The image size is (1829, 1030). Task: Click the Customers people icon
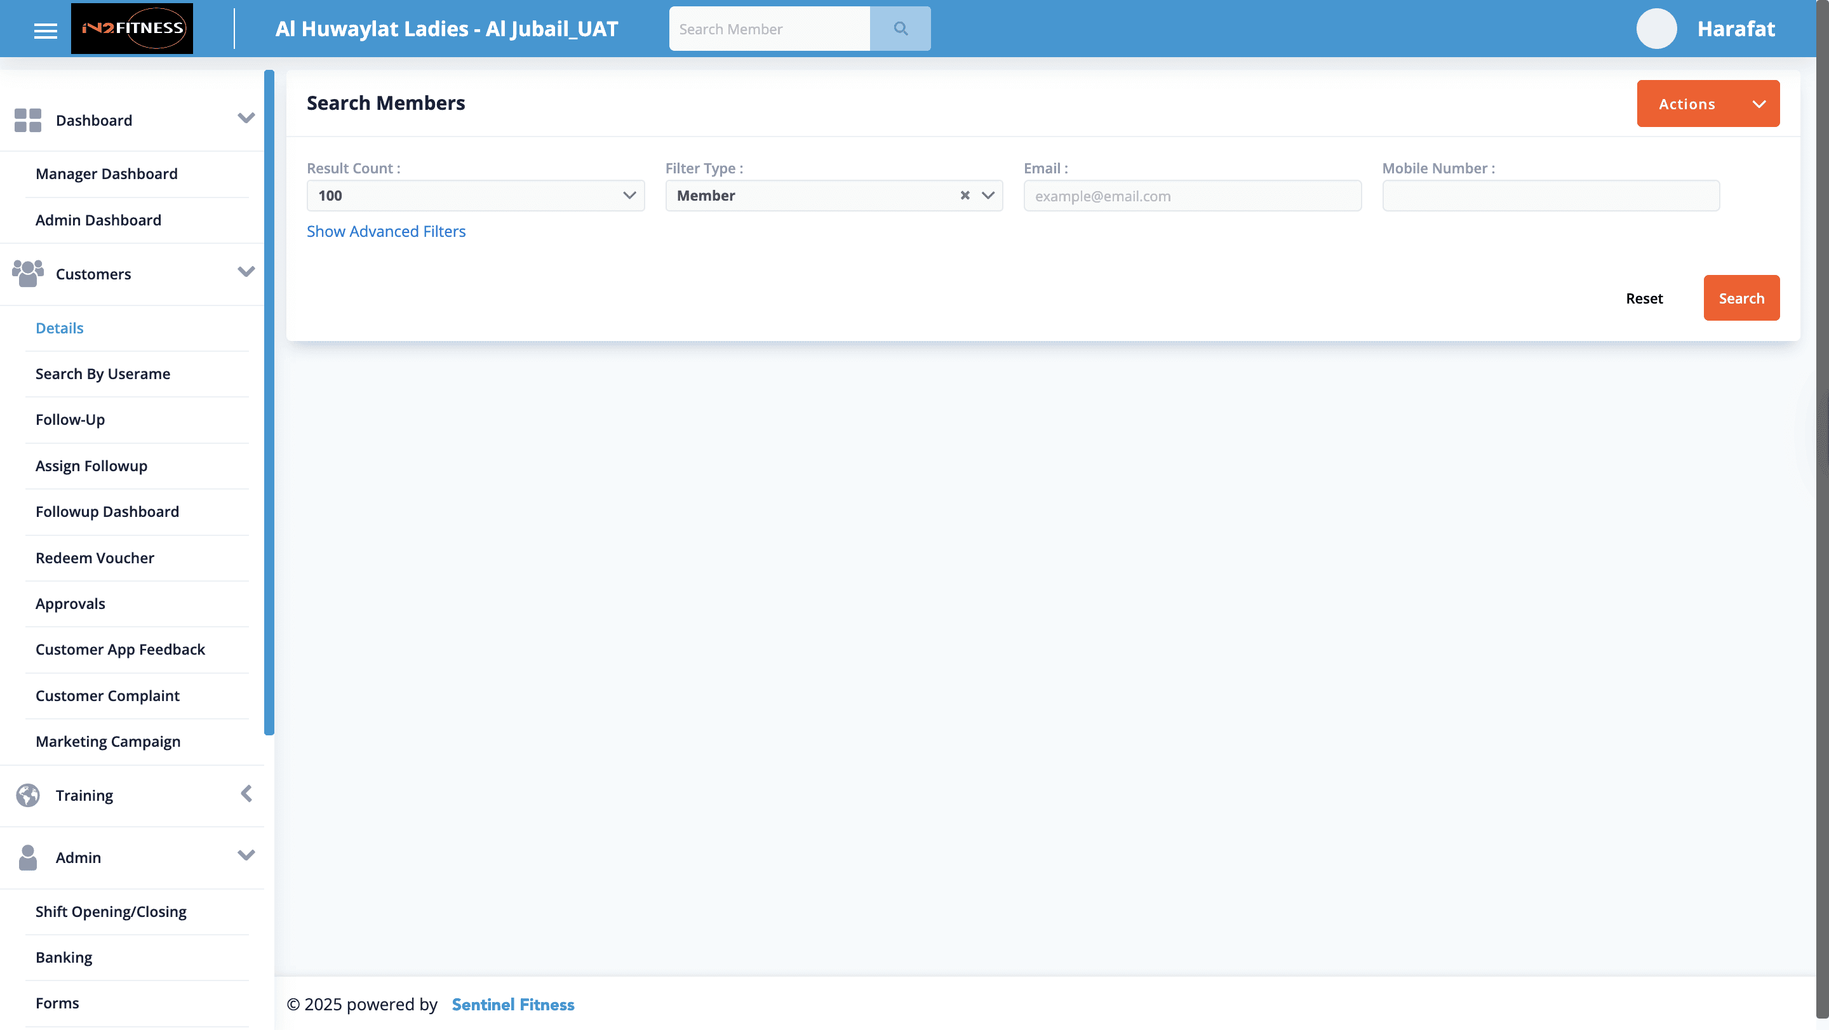(x=28, y=273)
